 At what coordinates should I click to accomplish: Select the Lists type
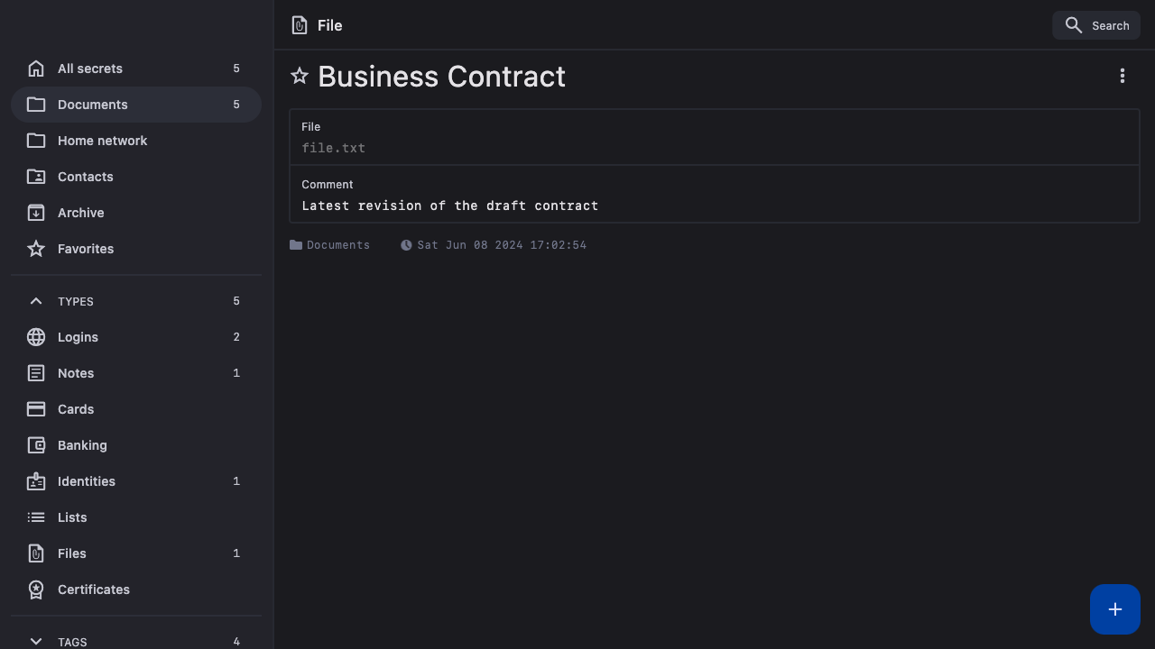(72, 517)
